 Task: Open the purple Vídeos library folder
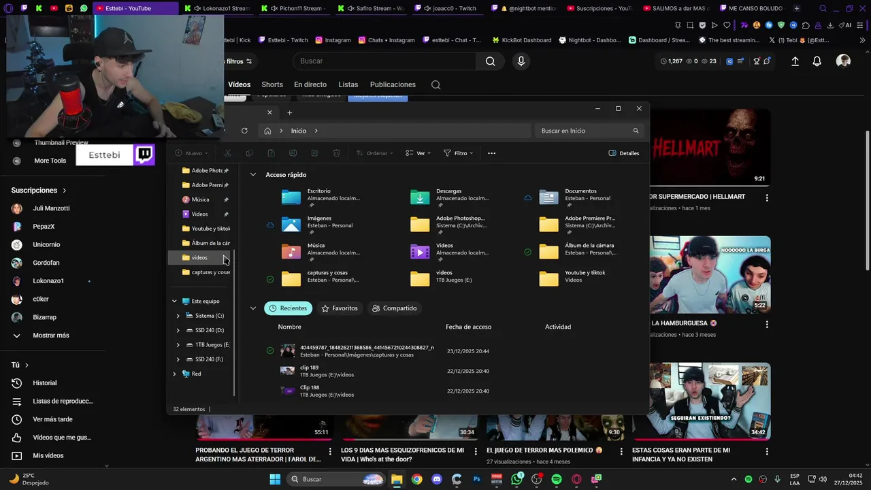449,251
